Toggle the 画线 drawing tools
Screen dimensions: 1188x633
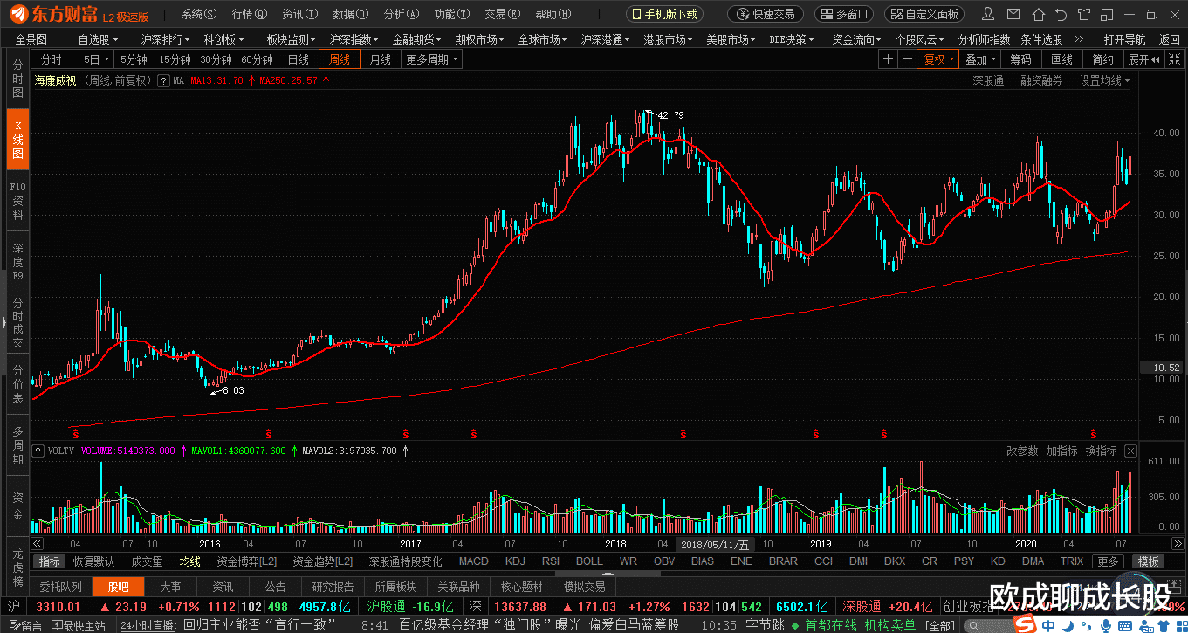1061,59
